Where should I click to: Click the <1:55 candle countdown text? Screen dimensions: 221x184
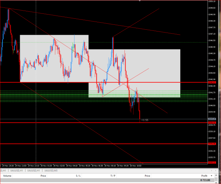[x=145, y=120]
